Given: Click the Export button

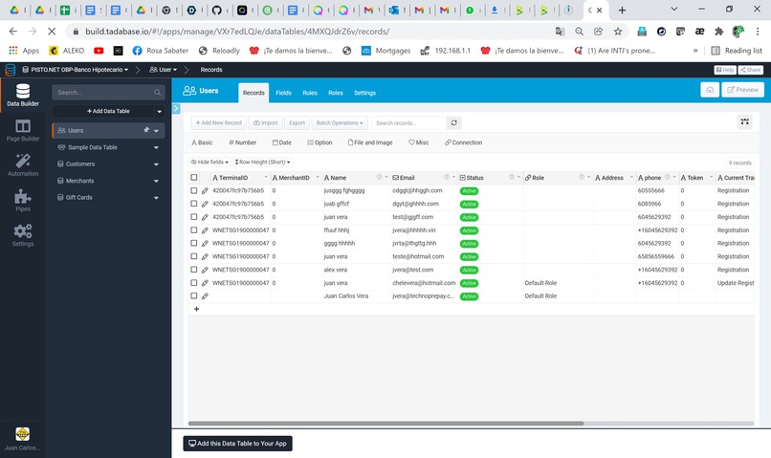Looking at the screenshot, I should 297,122.
